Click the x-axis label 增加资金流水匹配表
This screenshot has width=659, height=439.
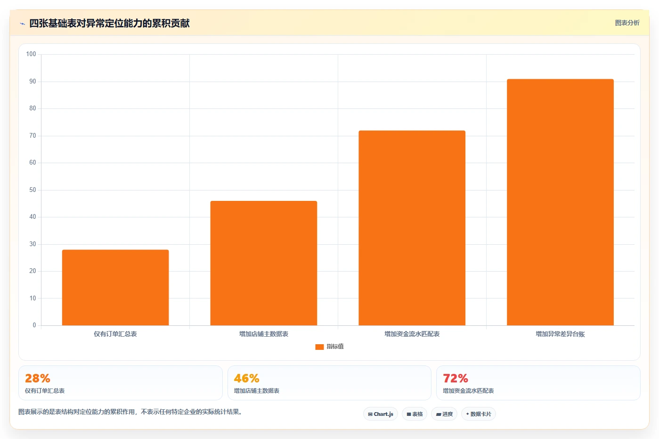(412, 334)
